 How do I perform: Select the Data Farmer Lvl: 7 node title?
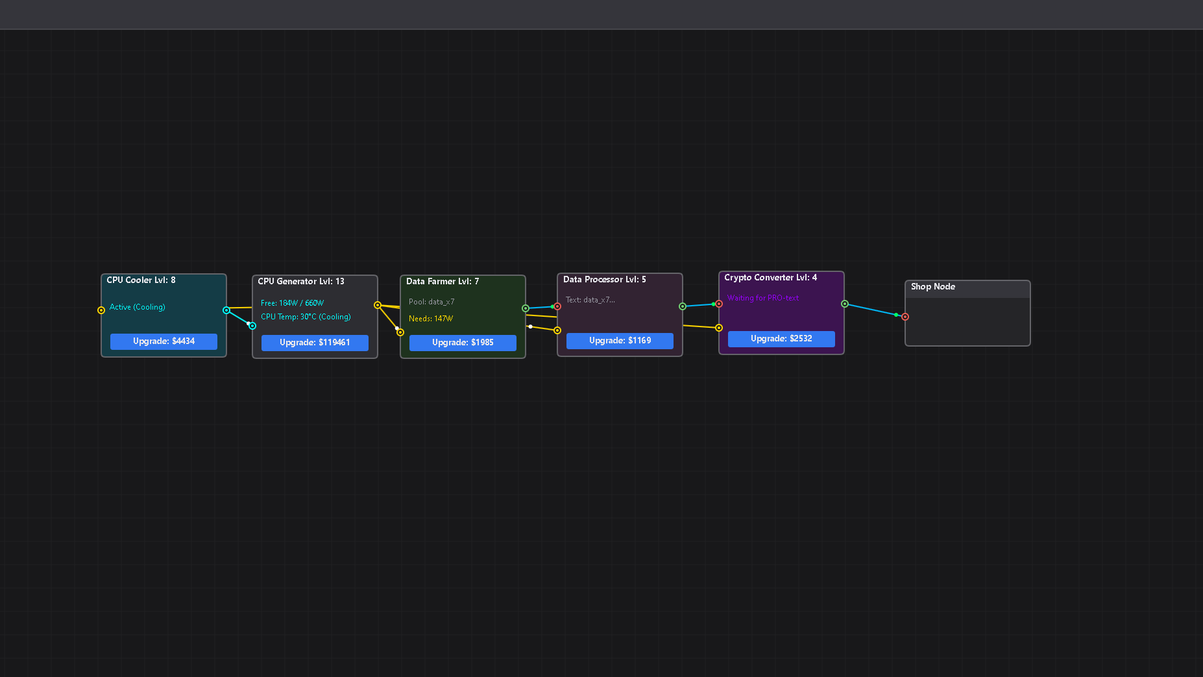[x=443, y=282]
